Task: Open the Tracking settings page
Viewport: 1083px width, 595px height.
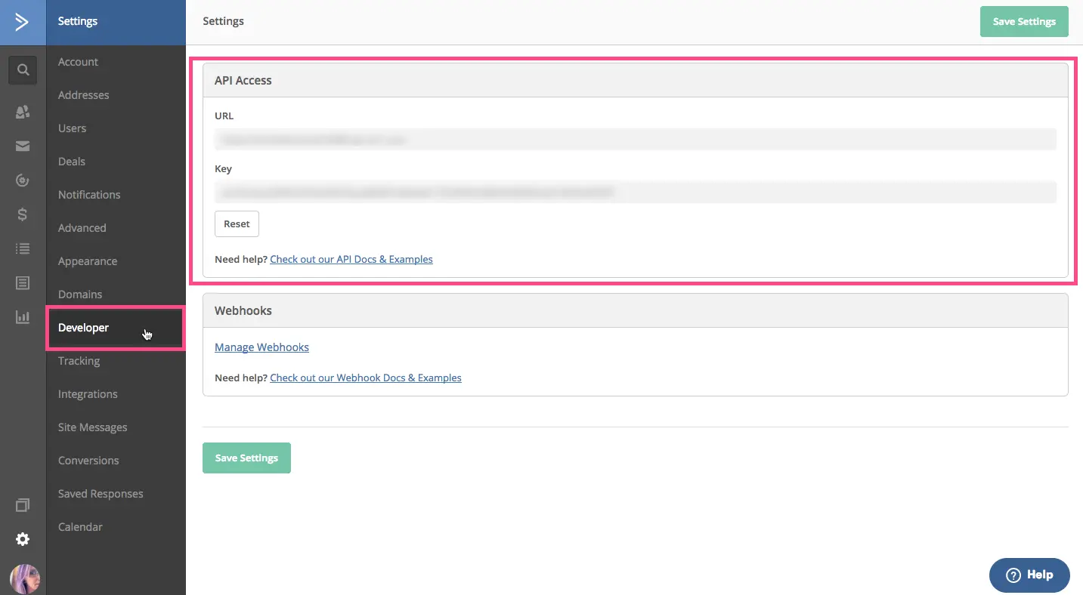Action: pyautogui.click(x=79, y=361)
